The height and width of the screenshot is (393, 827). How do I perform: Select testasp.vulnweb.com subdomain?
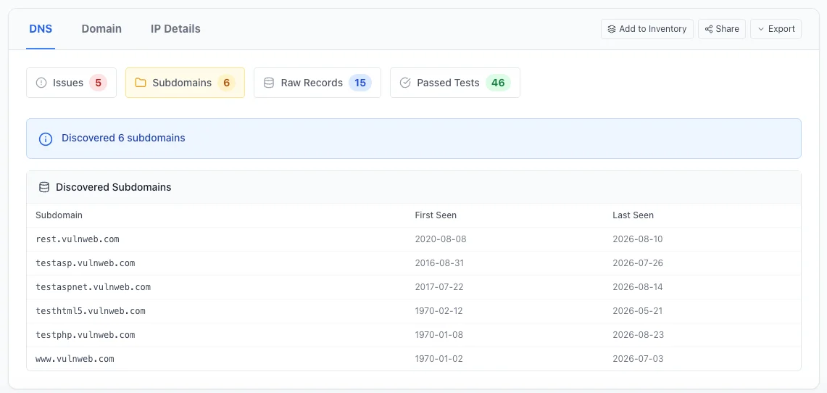(x=86, y=262)
